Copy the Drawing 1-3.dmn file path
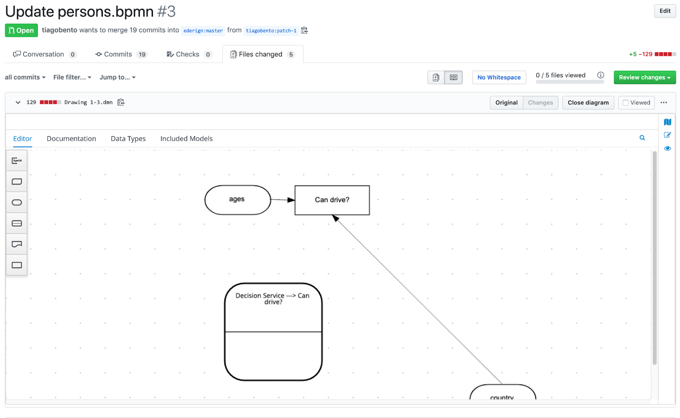 (121, 102)
